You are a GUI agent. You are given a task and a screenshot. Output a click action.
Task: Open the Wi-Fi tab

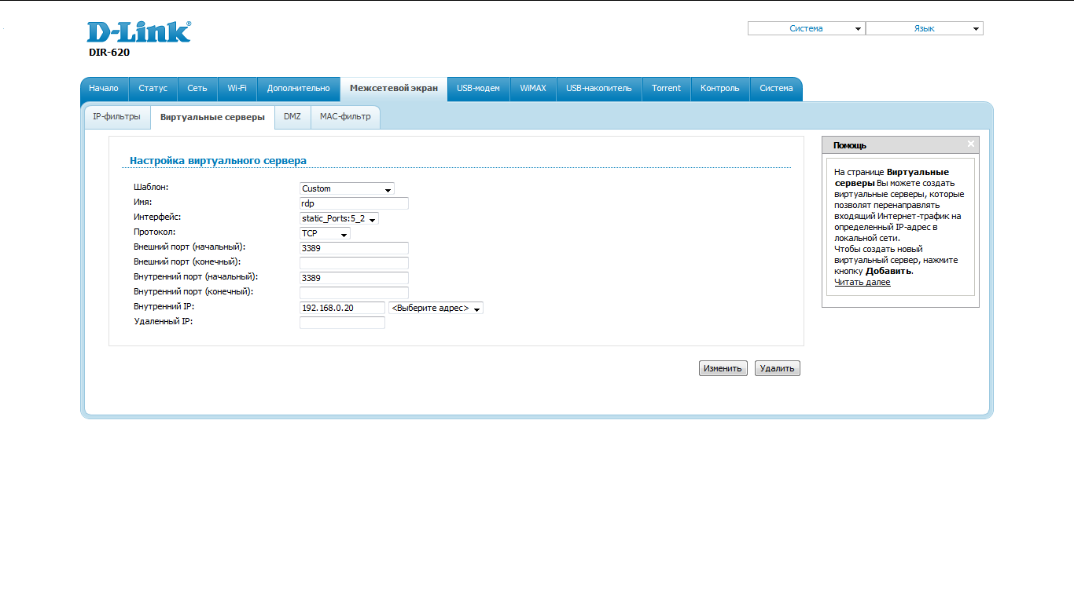pyautogui.click(x=237, y=89)
